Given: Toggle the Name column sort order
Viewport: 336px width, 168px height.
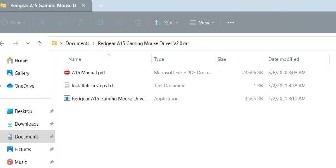Looking at the screenshot, I should [x=74, y=59].
